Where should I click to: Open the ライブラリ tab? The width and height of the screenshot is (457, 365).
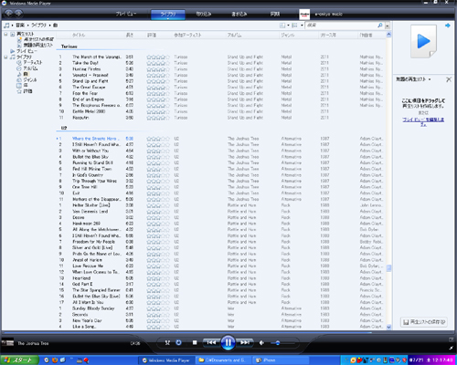tap(168, 14)
